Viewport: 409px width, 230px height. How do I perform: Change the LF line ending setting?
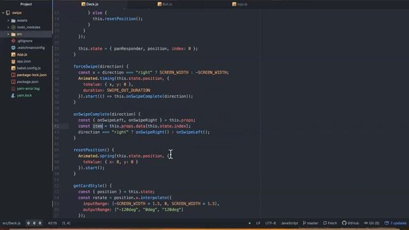(258, 223)
